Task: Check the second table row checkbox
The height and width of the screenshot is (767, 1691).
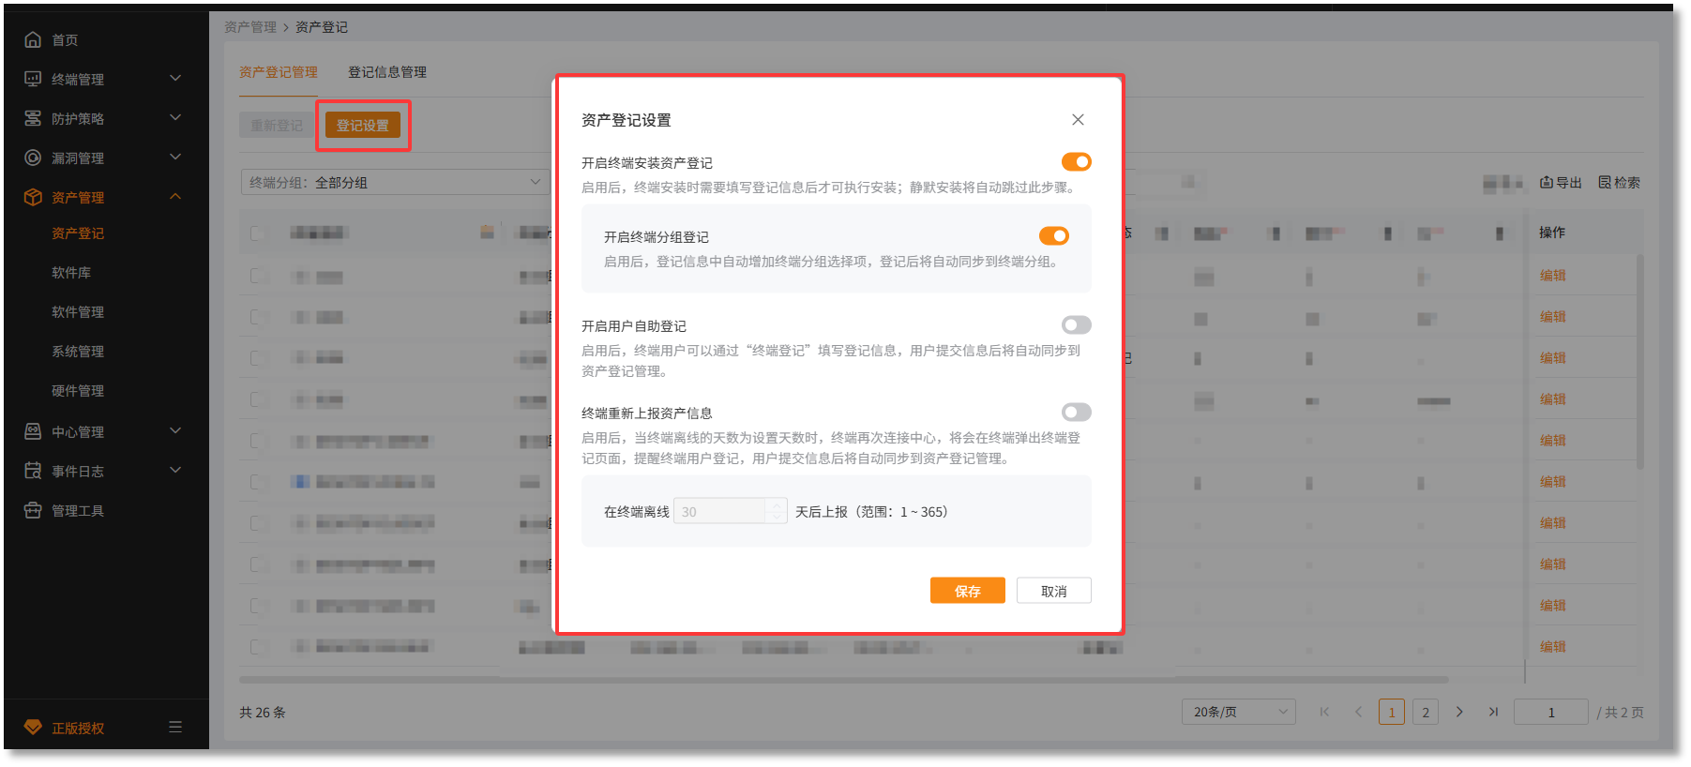Action: click(258, 317)
